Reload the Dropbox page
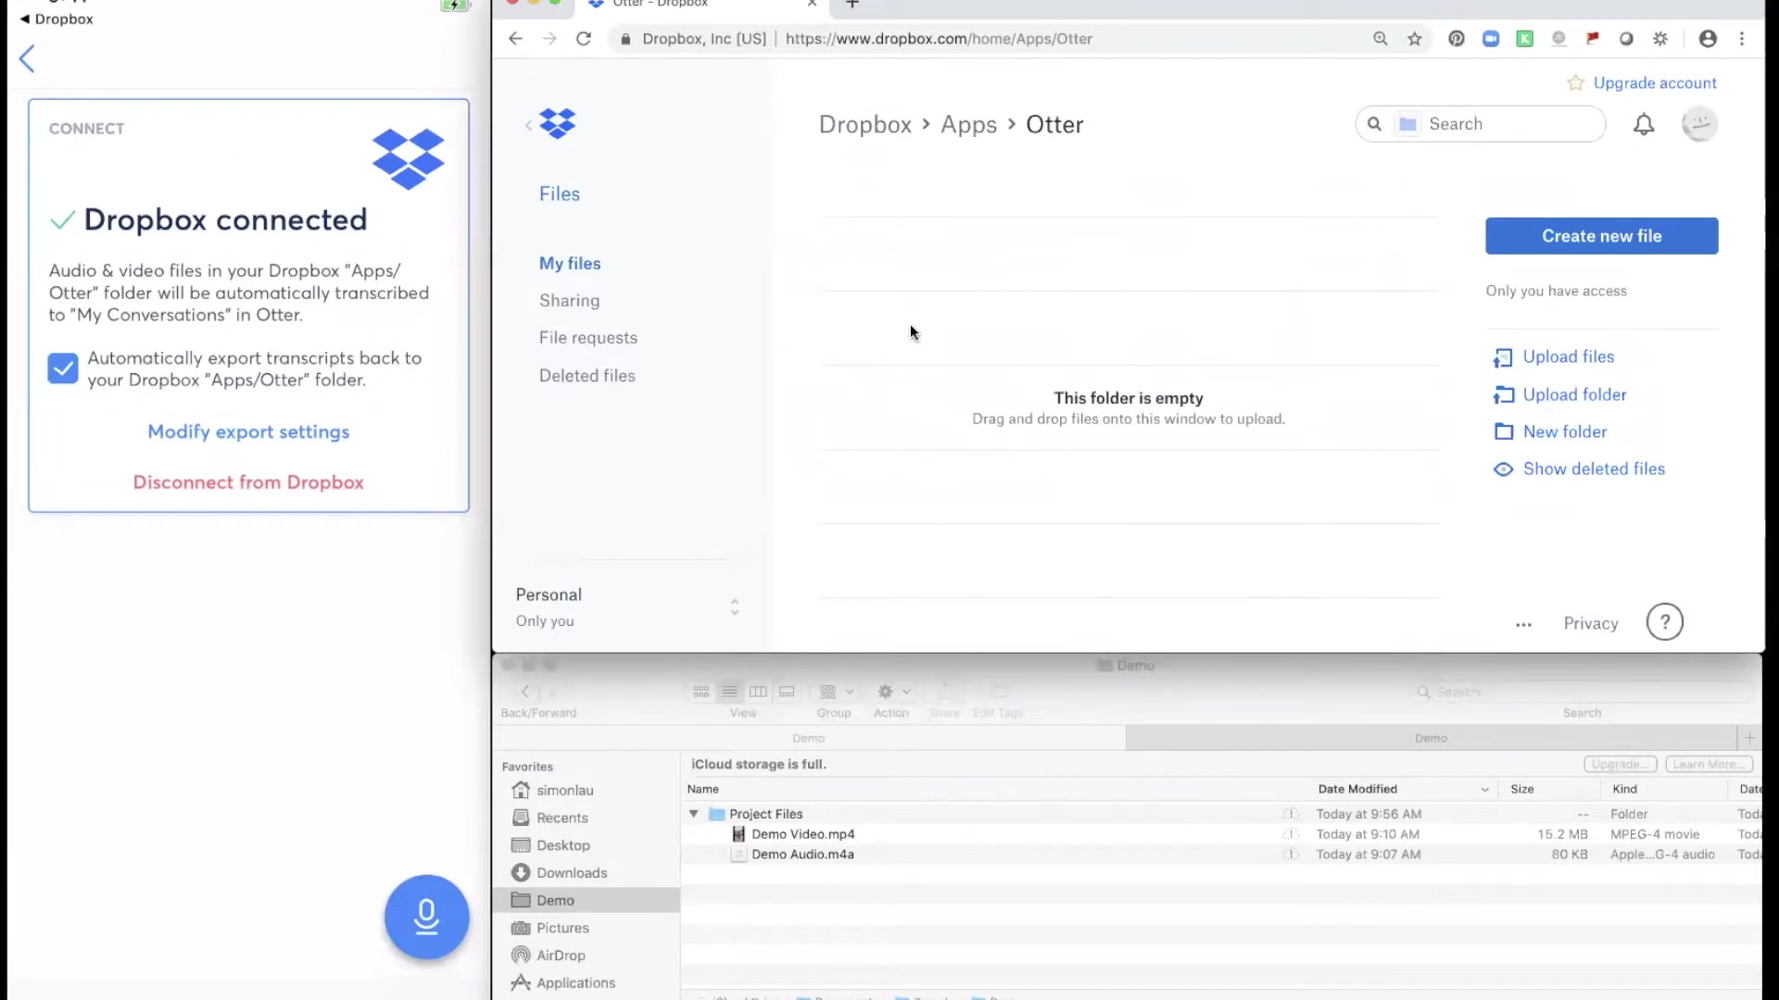1779x1000 pixels. [x=584, y=39]
